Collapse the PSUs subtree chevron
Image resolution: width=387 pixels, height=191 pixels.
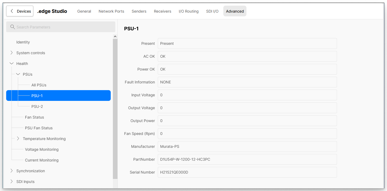tap(18, 74)
